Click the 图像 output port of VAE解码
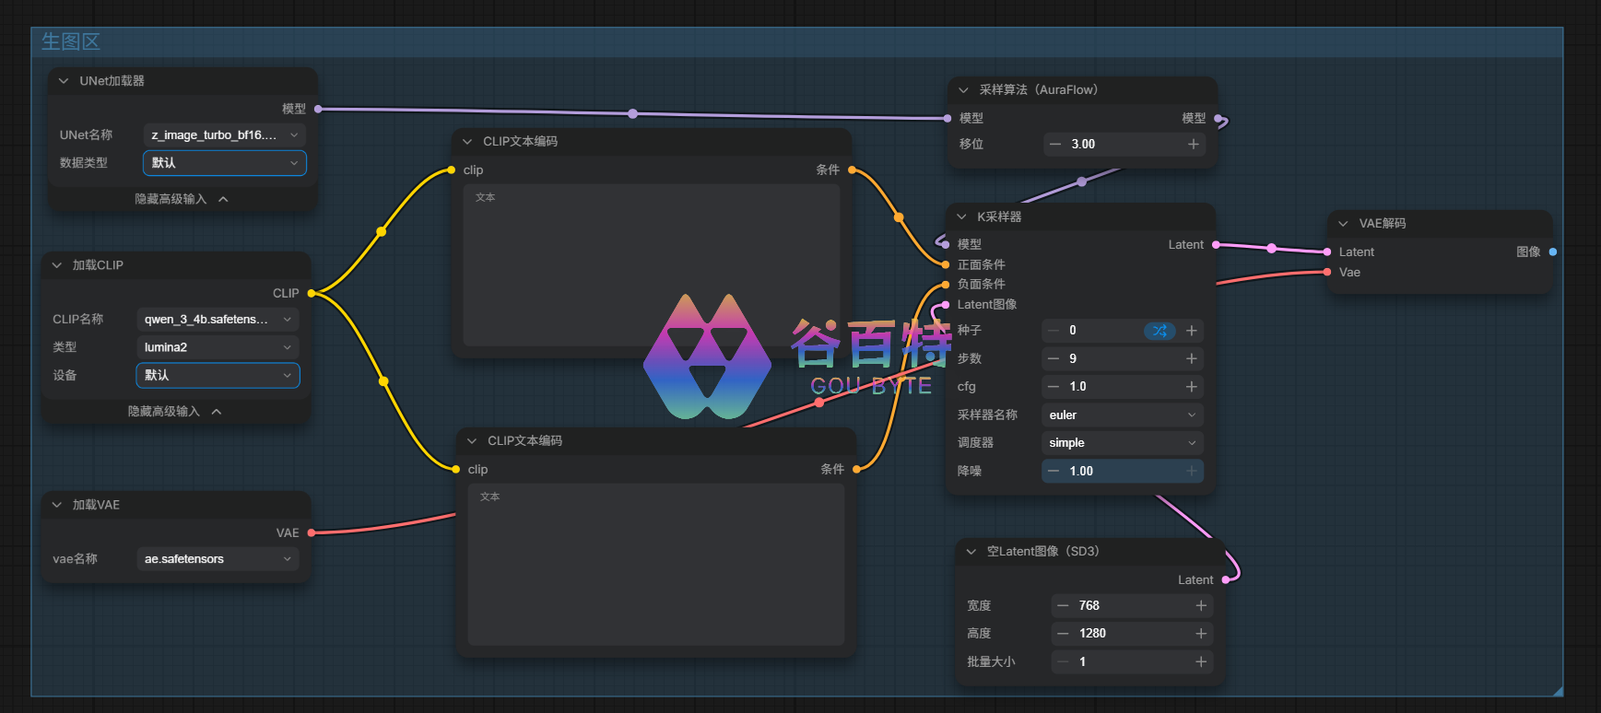 coord(1553,251)
